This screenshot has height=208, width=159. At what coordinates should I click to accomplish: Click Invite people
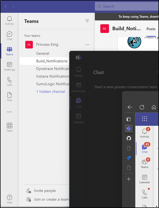[45, 191]
